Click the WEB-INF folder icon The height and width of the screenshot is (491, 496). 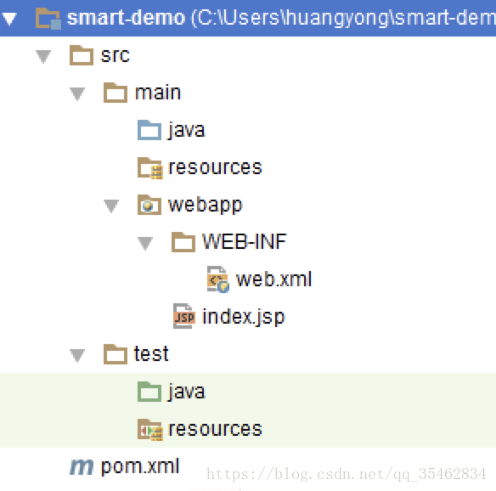tap(183, 242)
